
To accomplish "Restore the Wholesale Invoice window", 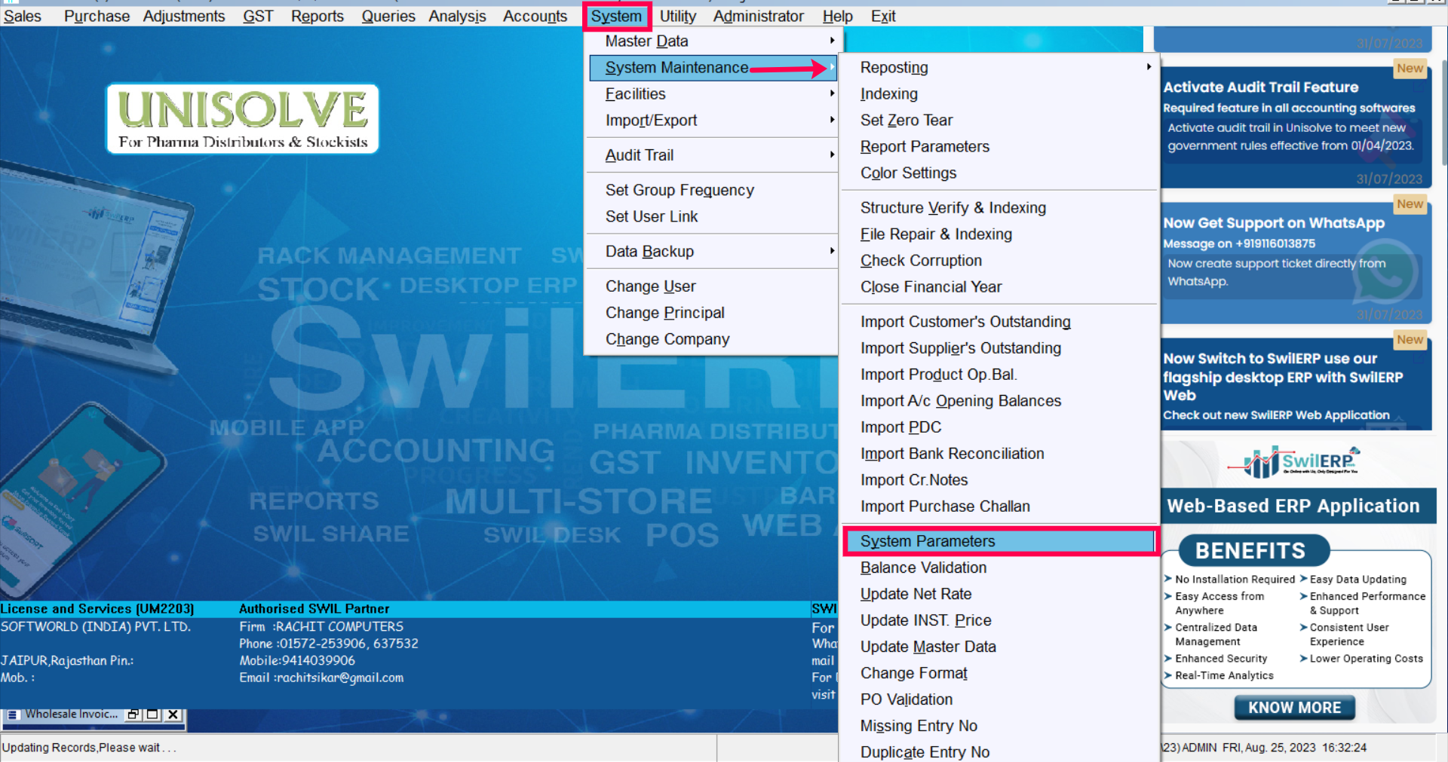I will (133, 714).
